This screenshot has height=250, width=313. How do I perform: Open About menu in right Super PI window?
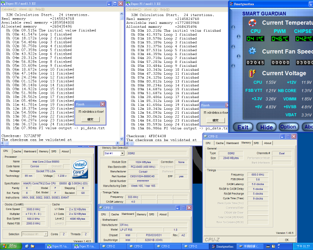pos(151,9)
